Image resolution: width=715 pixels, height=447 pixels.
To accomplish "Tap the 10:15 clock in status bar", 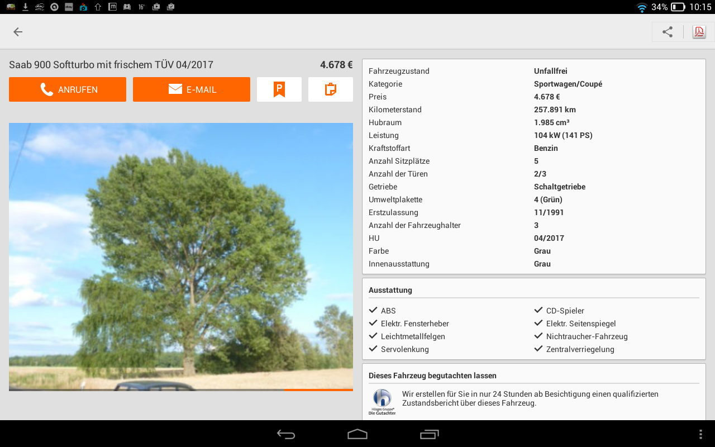I will pyautogui.click(x=700, y=7).
